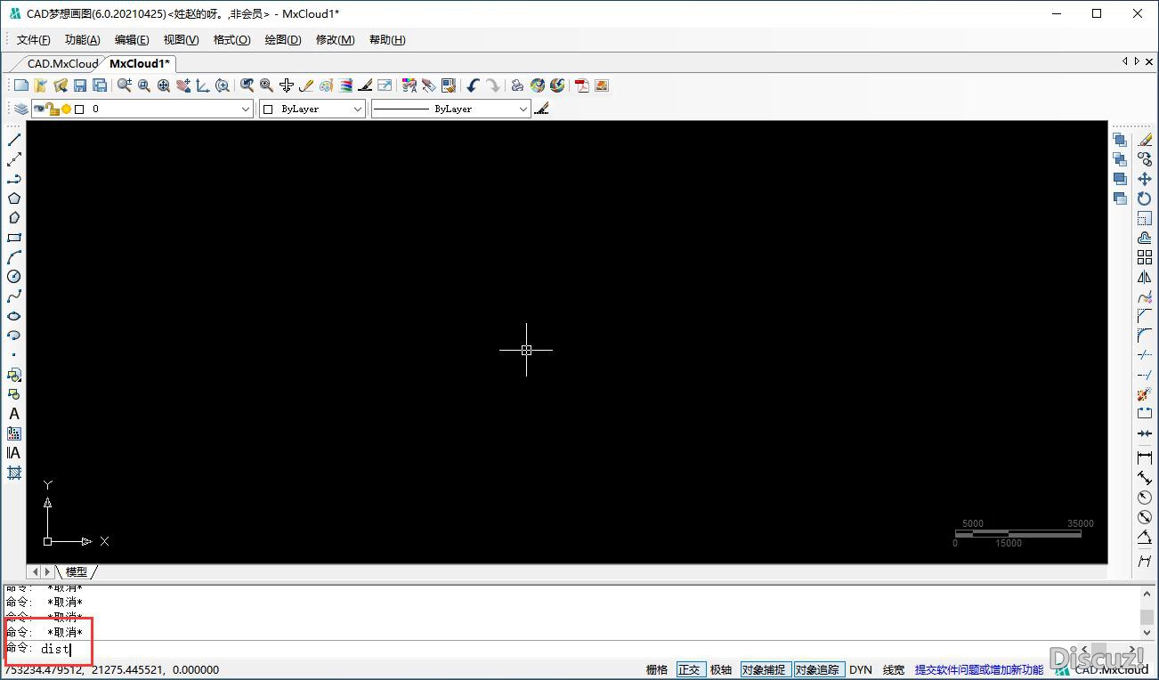Select the single-line Text tool (A)
The height and width of the screenshot is (680, 1159).
pyautogui.click(x=14, y=414)
